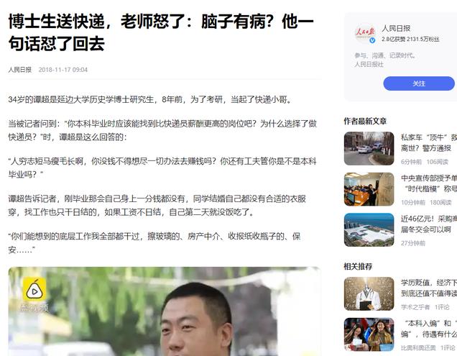The image size is (457, 356).
Task: Click the article video image of man
Action: [165, 311]
